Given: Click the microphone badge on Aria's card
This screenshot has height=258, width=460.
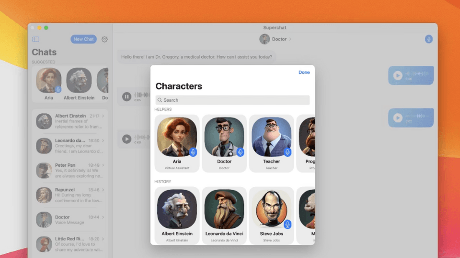Looking at the screenshot, I should (193, 152).
